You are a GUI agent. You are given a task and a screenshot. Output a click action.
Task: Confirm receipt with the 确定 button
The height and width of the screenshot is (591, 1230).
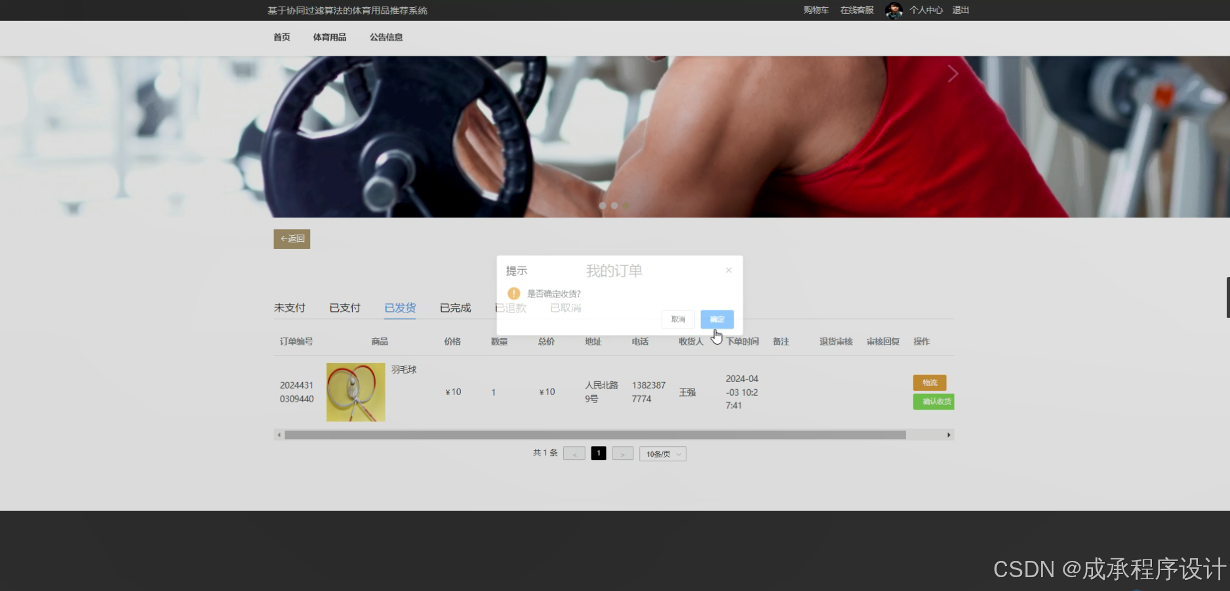717,319
